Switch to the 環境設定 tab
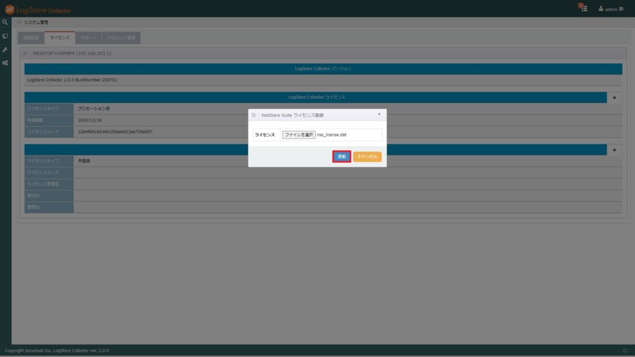 (31, 38)
